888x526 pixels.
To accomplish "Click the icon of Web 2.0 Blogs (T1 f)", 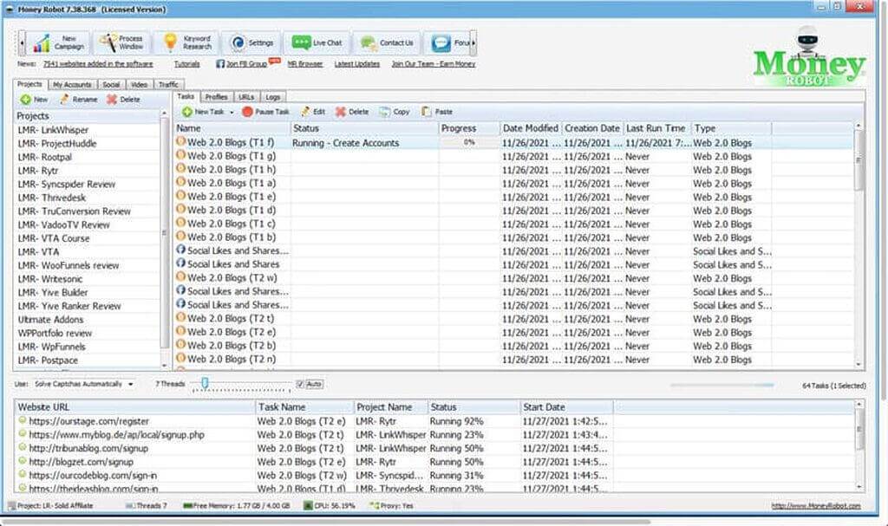I will pyautogui.click(x=181, y=141).
